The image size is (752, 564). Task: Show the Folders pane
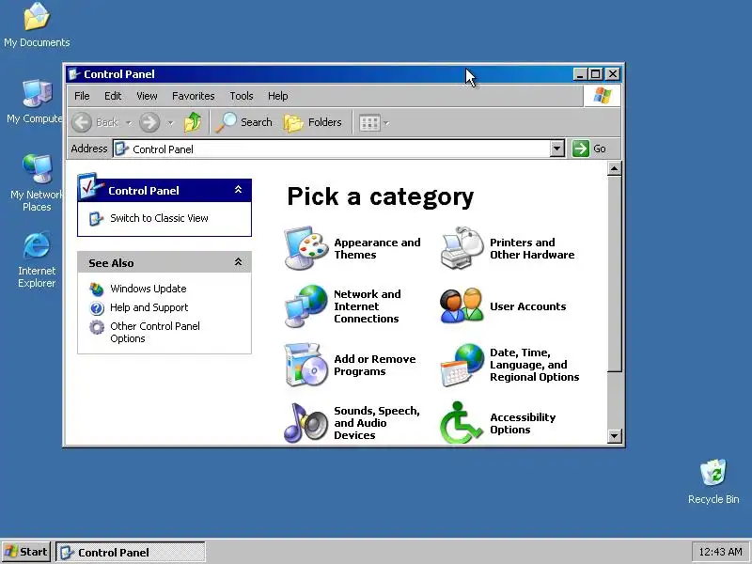point(313,123)
